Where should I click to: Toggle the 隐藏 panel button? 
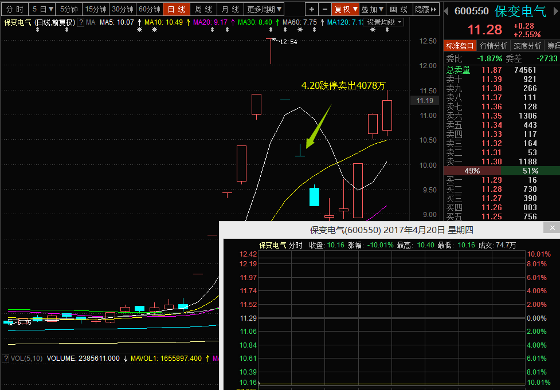[x=424, y=9]
